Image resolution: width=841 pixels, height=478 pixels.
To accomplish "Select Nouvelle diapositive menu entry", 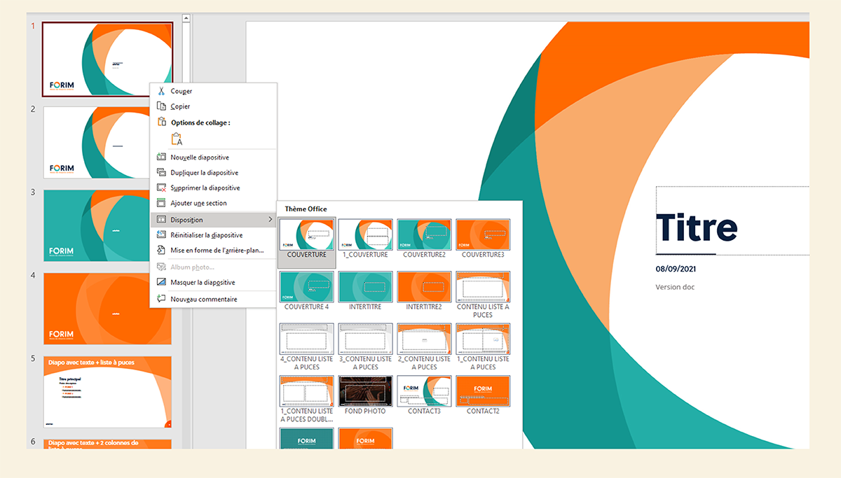I will (214, 157).
